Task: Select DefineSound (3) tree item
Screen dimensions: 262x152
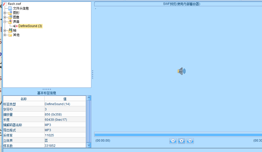Action: pos(30,26)
